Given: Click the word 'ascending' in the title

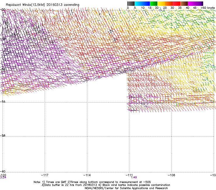Looking at the screenshot, I should tap(72, 5).
